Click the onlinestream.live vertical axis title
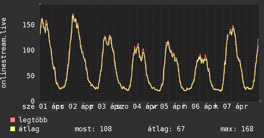This screenshot has height=138, width=264. [4, 53]
